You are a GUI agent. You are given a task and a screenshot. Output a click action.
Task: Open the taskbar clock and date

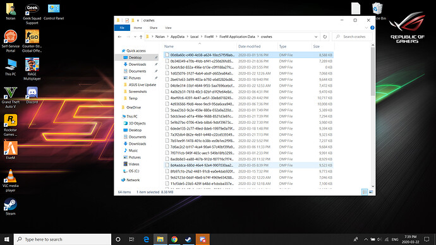411,239
